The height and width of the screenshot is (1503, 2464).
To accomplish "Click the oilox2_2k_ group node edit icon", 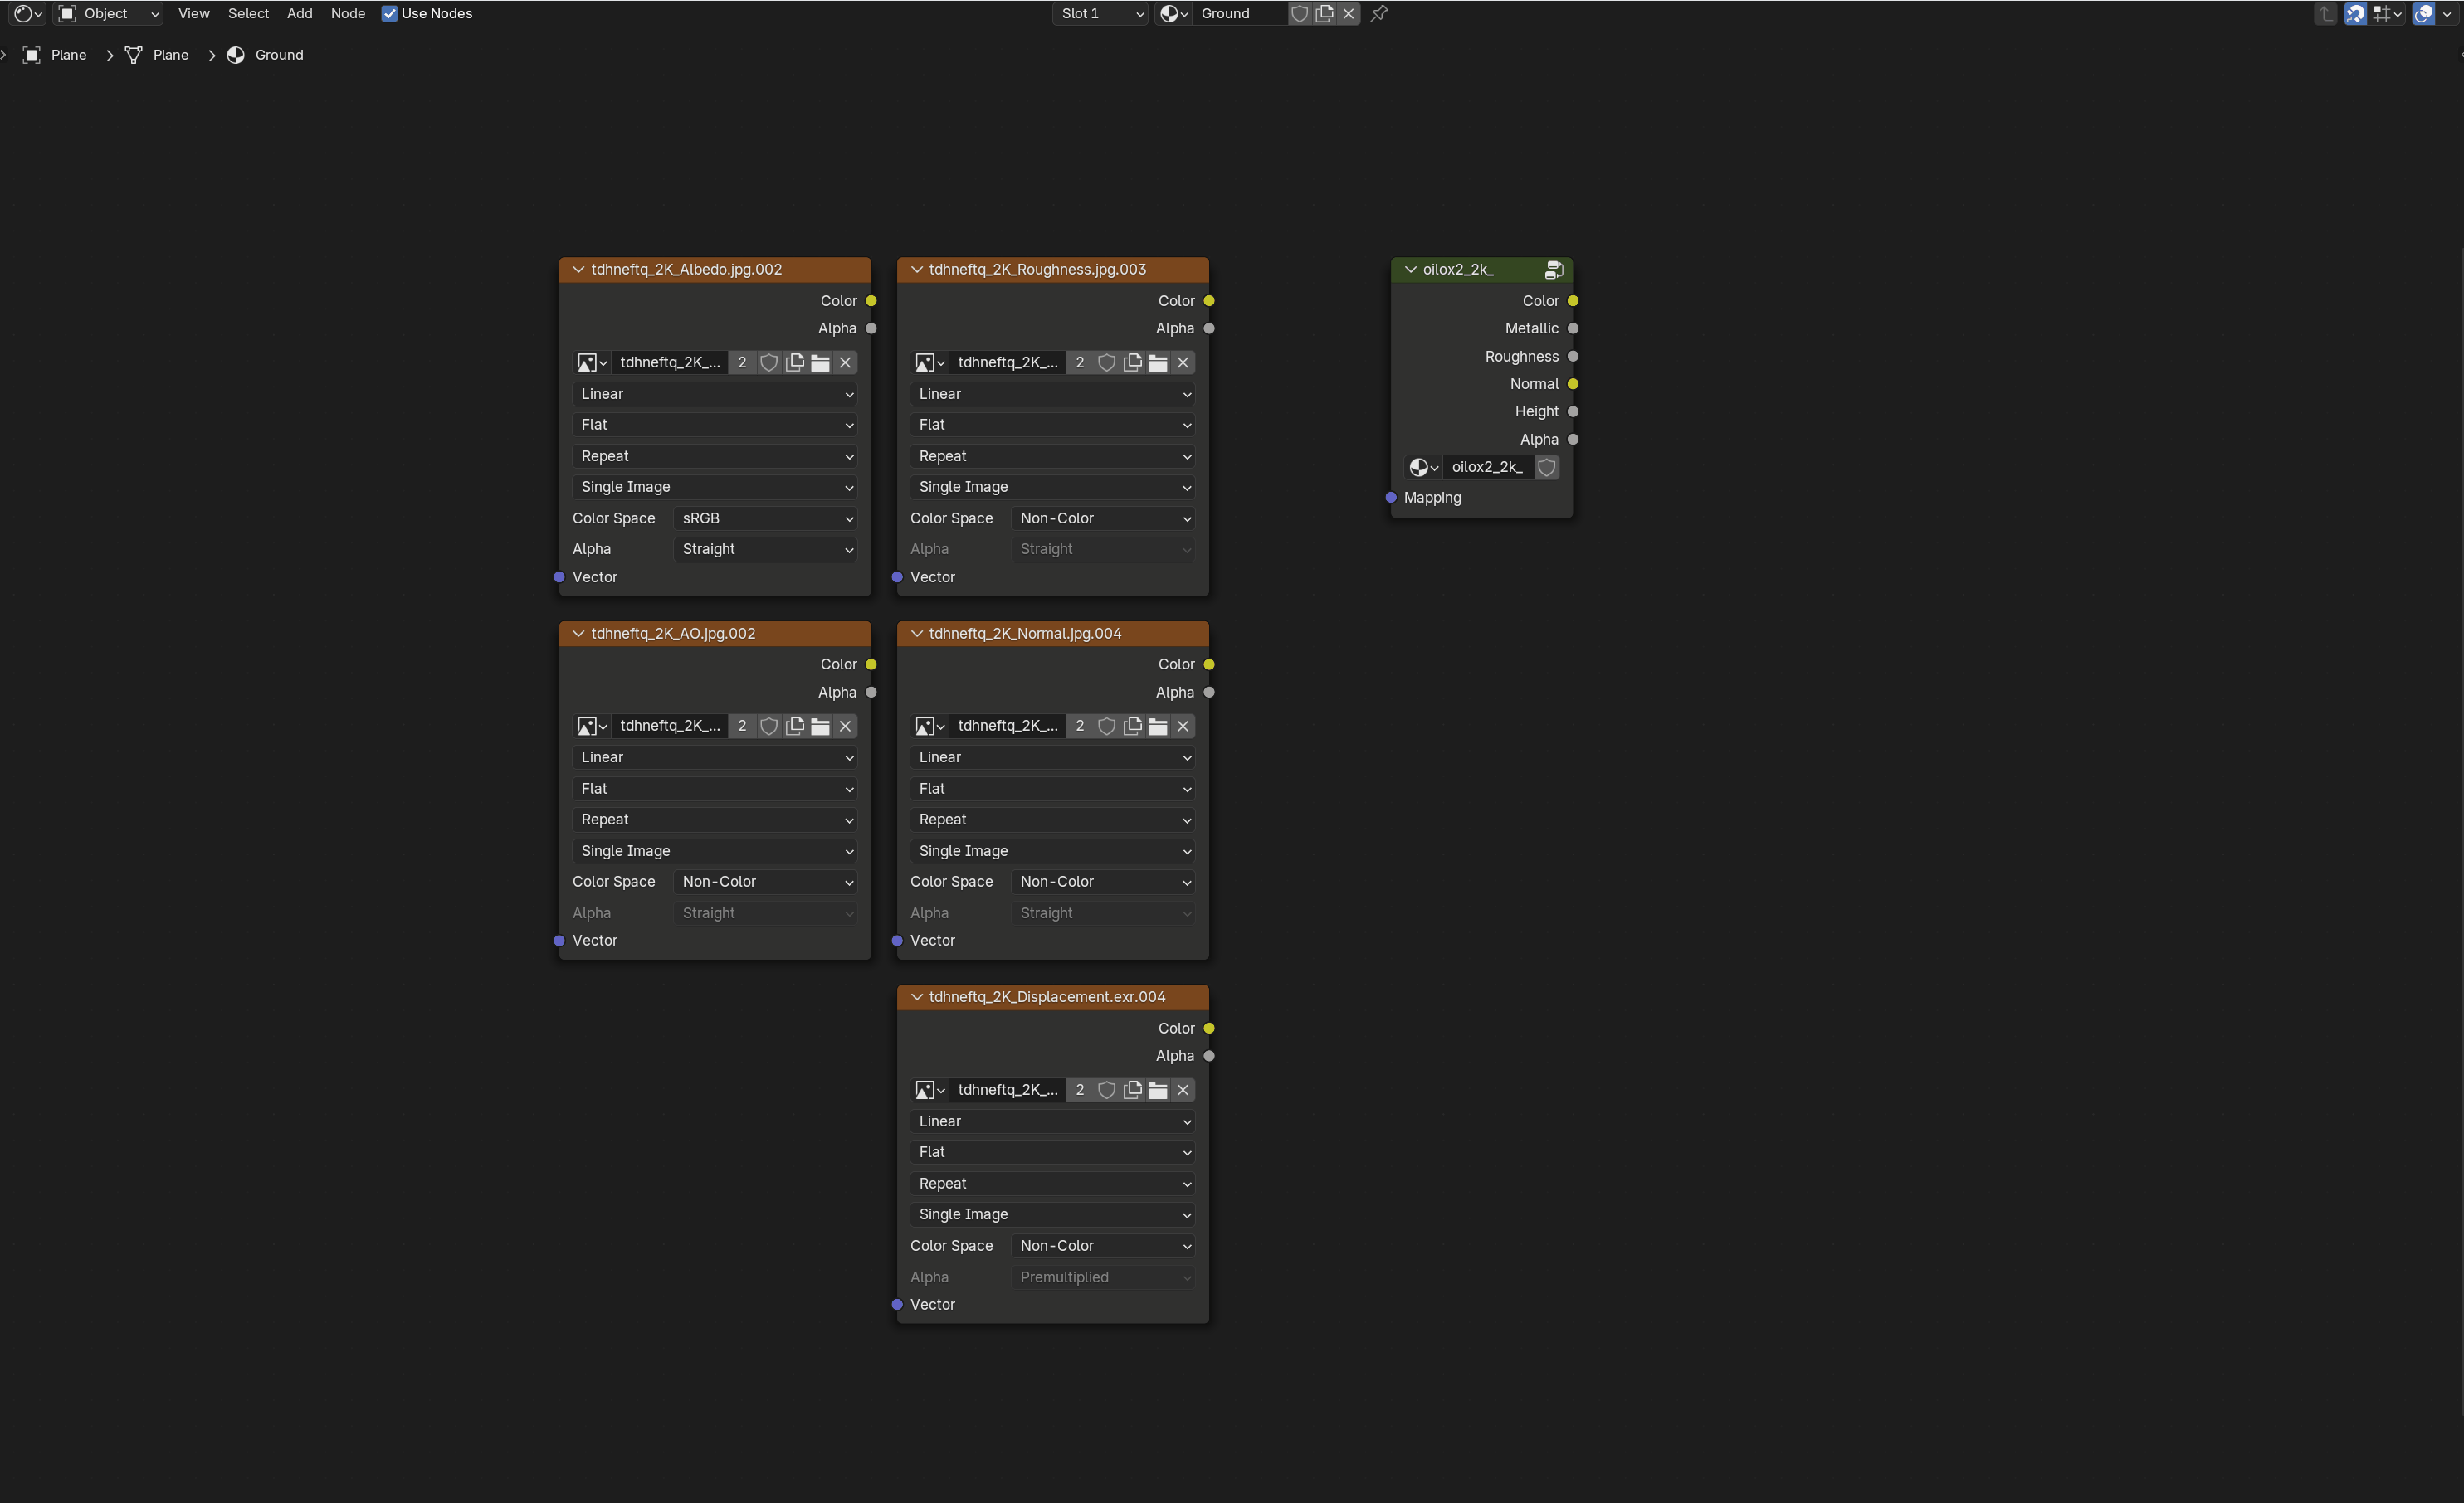I will 1553,270.
